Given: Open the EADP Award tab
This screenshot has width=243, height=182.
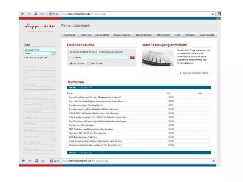Looking at the screenshot, I should [x=207, y=35].
